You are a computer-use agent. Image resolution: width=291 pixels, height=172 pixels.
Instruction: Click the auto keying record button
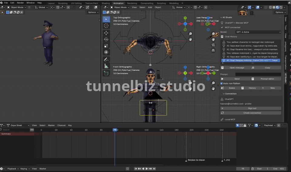pos(127,169)
